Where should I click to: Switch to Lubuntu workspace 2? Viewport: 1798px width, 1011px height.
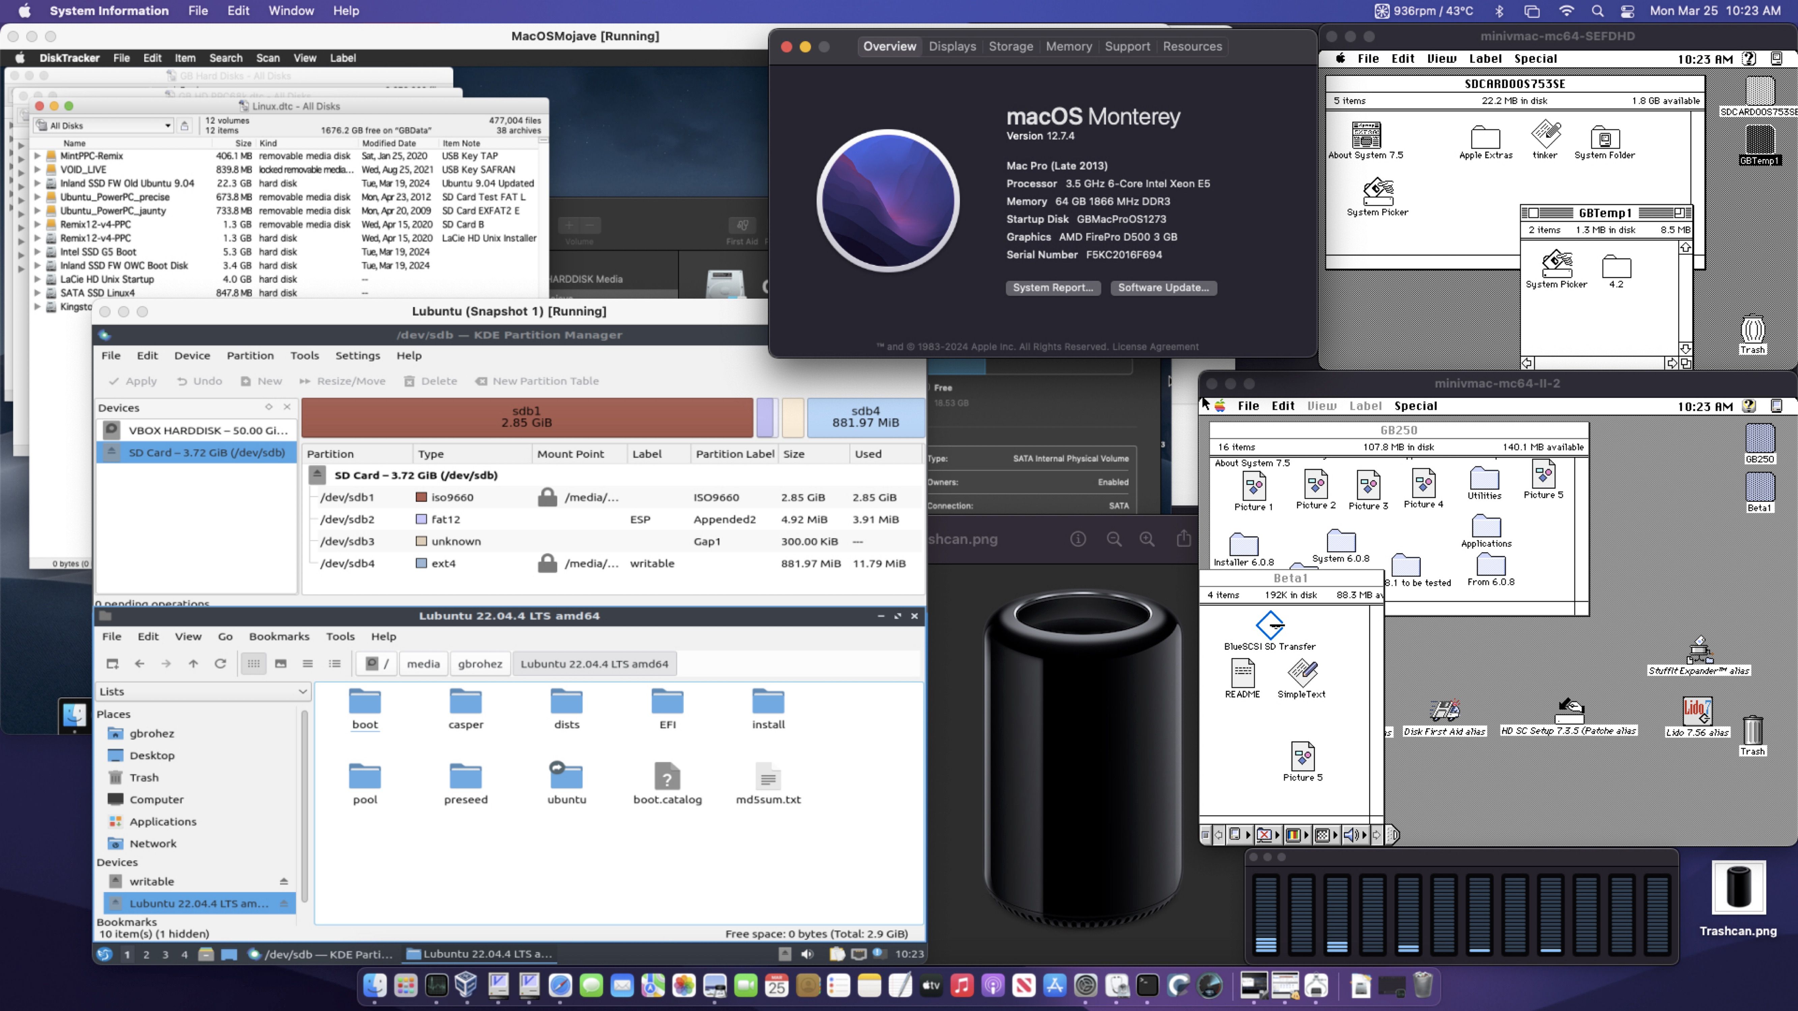146,954
